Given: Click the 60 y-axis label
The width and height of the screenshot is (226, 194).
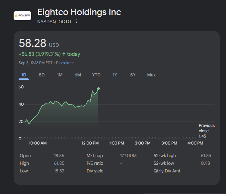Looking at the screenshot, I should 21,87.
